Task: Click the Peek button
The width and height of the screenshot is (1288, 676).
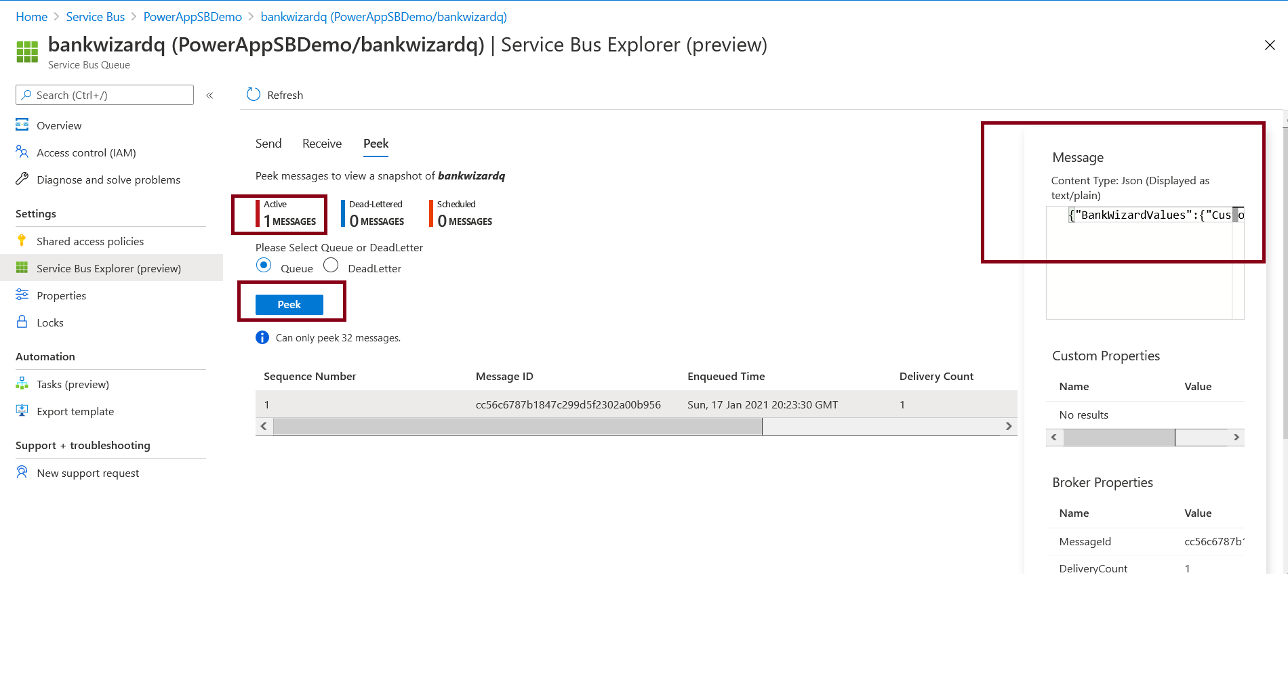Action: pyautogui.click(x=289, y=304)
